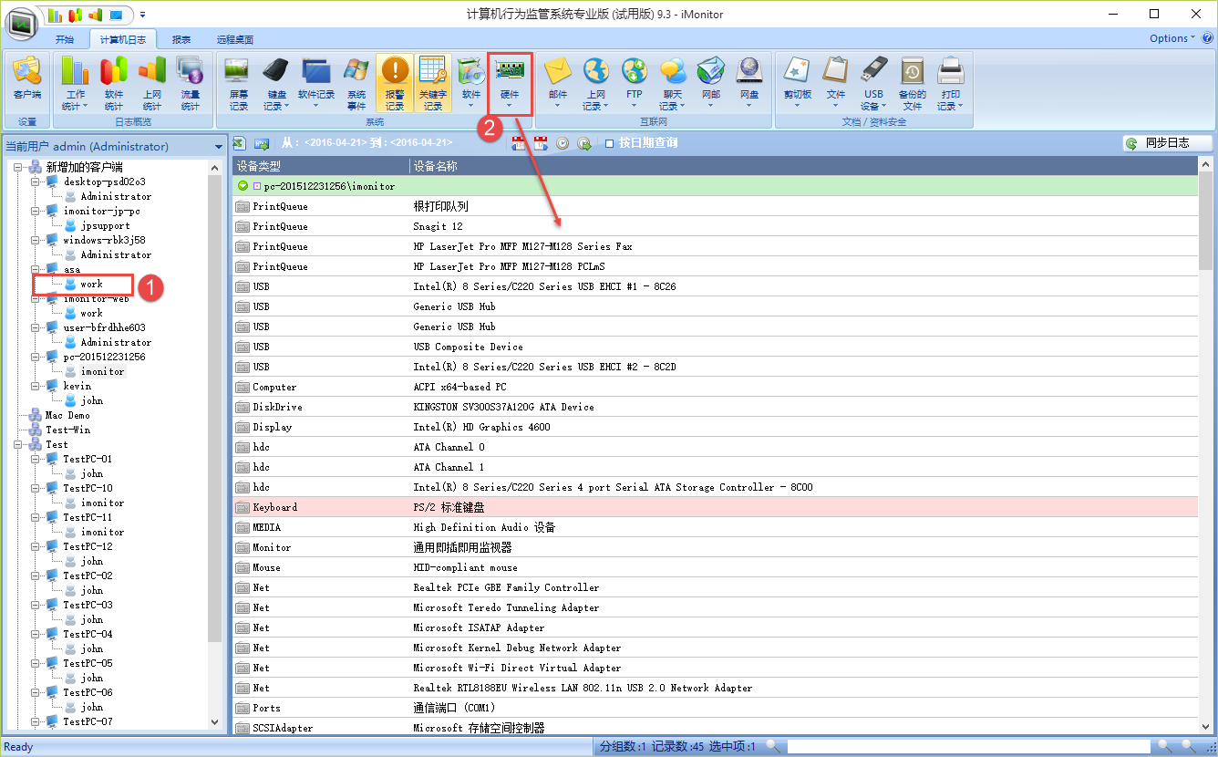Collapse the 新增加的客户端 tree node
Image resolution: width=1218 pixels, height=757 pixels.
coord(19,167)
